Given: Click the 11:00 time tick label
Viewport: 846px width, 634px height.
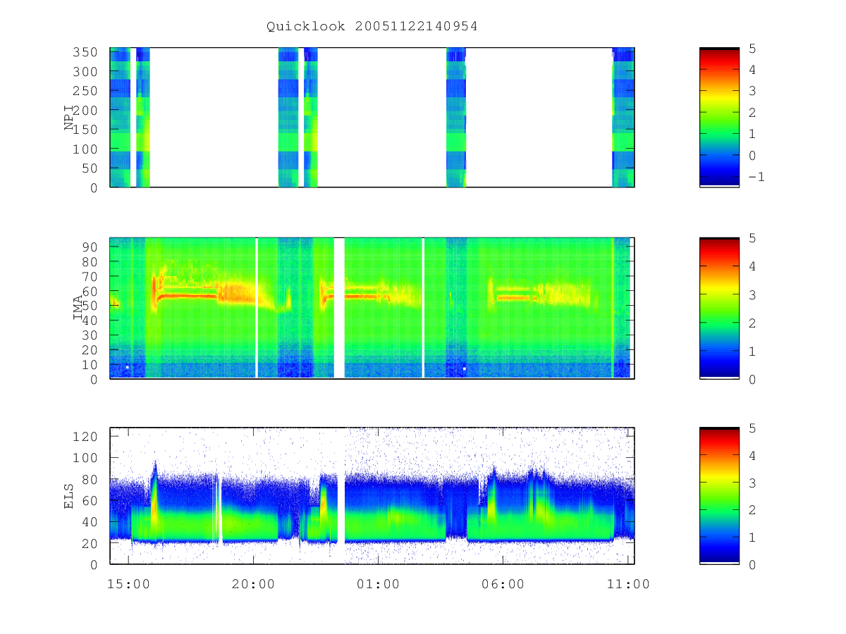Looking at the screenshot, I should pos(628,584).
